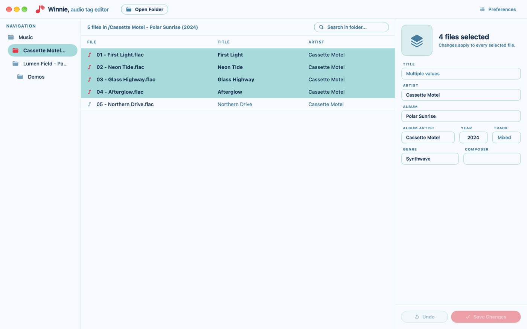Sort by the ARTIST column header
The width and height of the screenshot is (527, 329).
(x=316, y=42)
